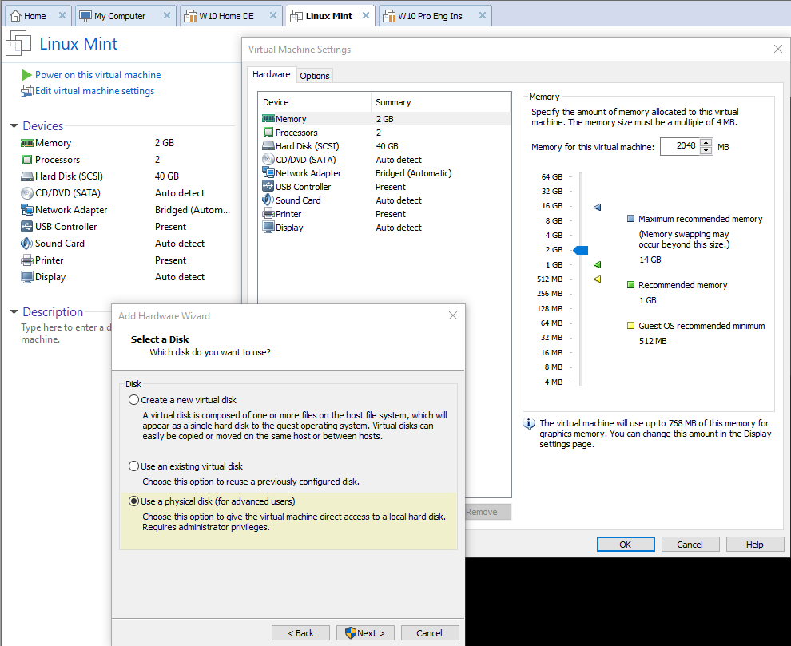This screenshot has height=646, width=791.
Task: Click blue maximum recommended memory marker
Action: pos(598,208)
